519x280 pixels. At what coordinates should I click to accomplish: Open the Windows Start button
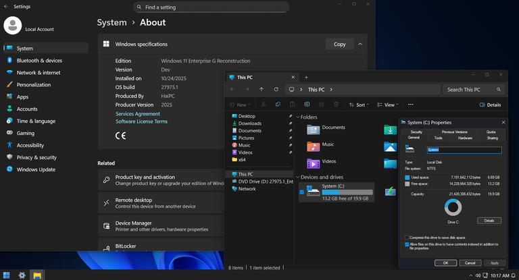[6, 275]
